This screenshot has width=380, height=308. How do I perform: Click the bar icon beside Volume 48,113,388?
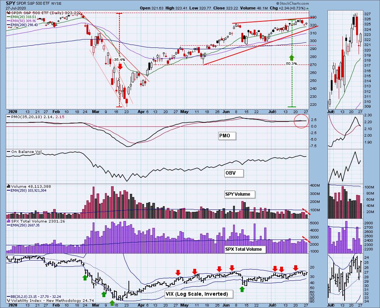[9, 186]
